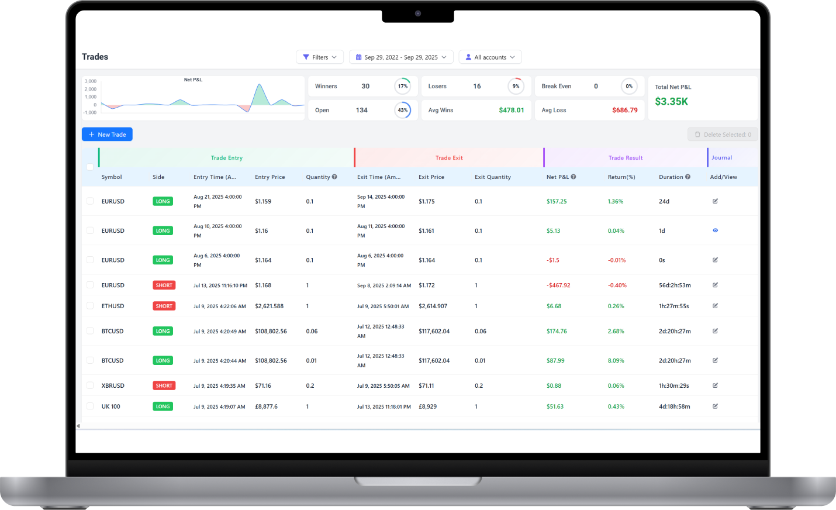Click the New Trade button
836x510 pixels.
click(107, 135)
